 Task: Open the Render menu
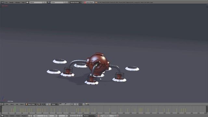pyautogui.click(x=11, y=2)
